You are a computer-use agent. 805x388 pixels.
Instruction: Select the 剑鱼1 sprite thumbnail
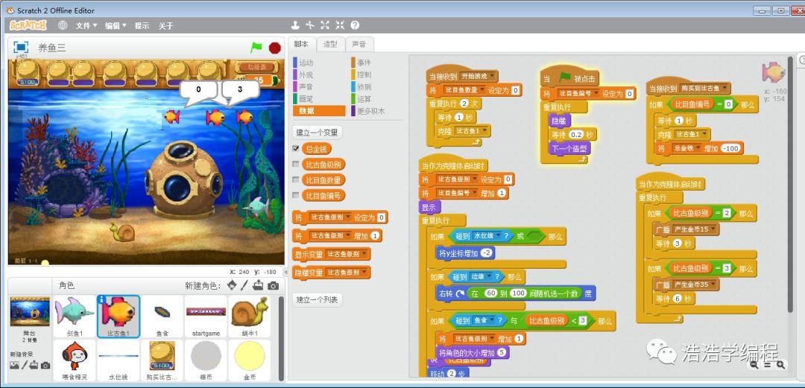coord(75,317)
